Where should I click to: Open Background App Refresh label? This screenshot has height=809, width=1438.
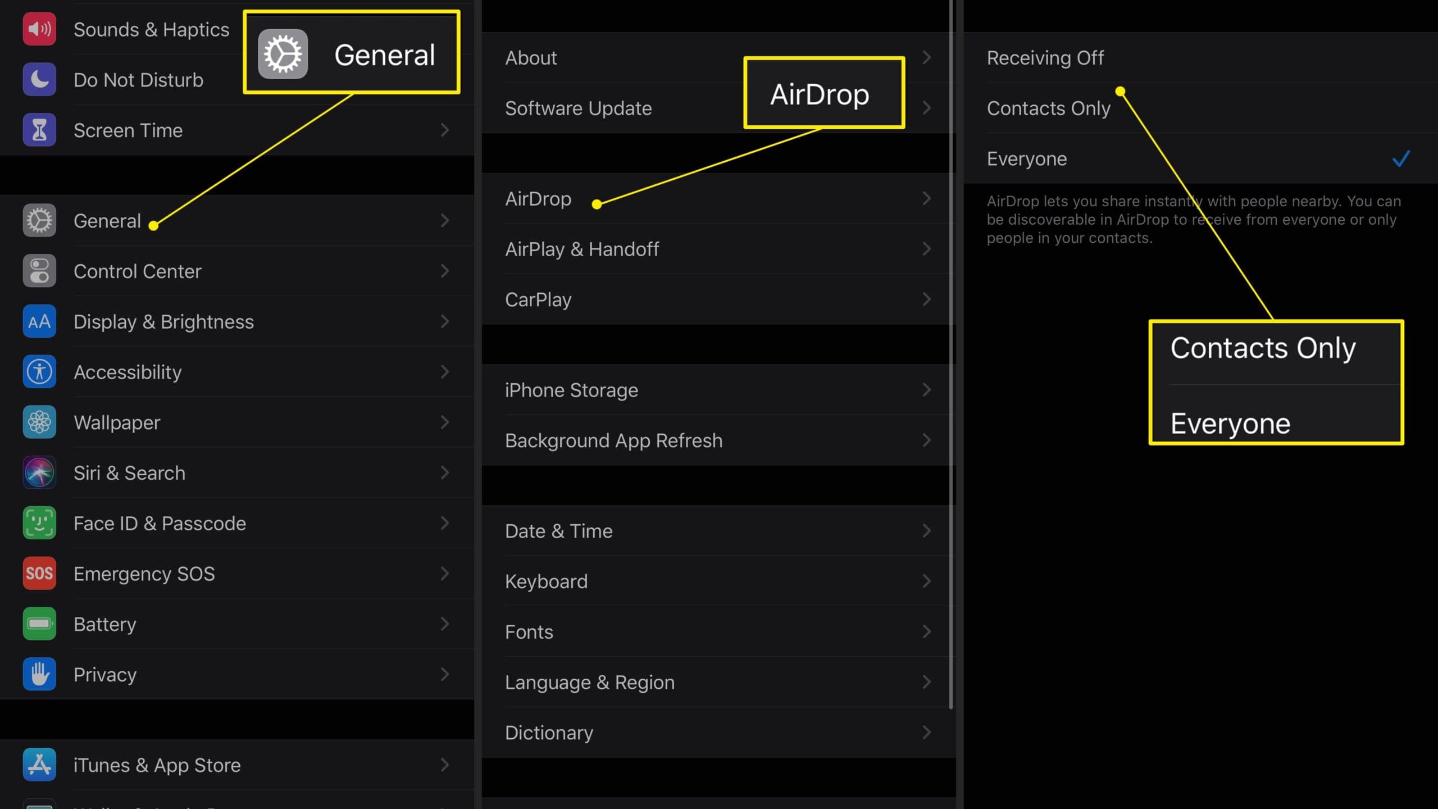pyautogui.click(x=613, y=441)
